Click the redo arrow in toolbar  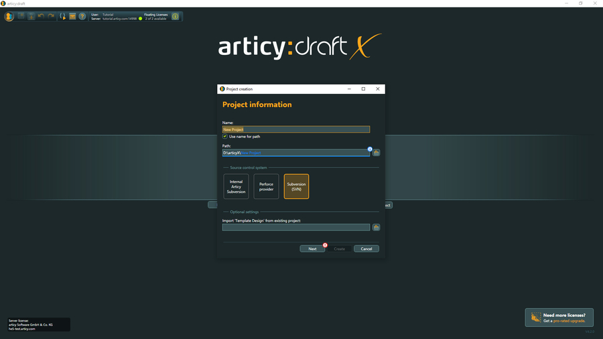click(x=51, y=16)
